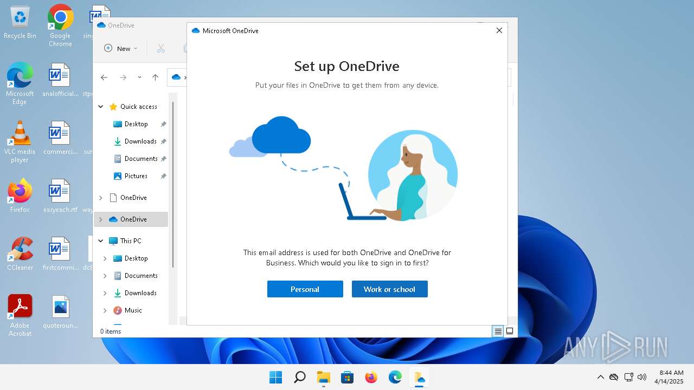
Task: Open New menu in File Explorer
Action: click(121, 48)
